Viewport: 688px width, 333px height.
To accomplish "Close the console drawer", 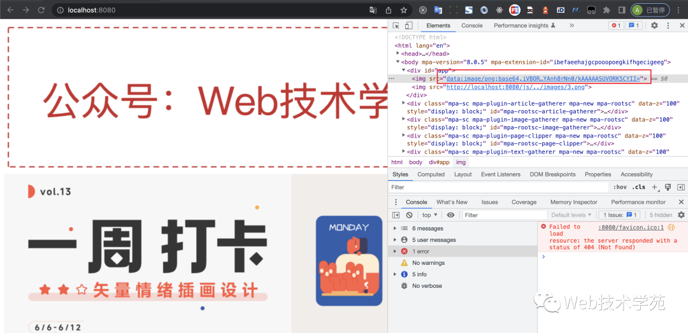I will click(x=681, y=202).
